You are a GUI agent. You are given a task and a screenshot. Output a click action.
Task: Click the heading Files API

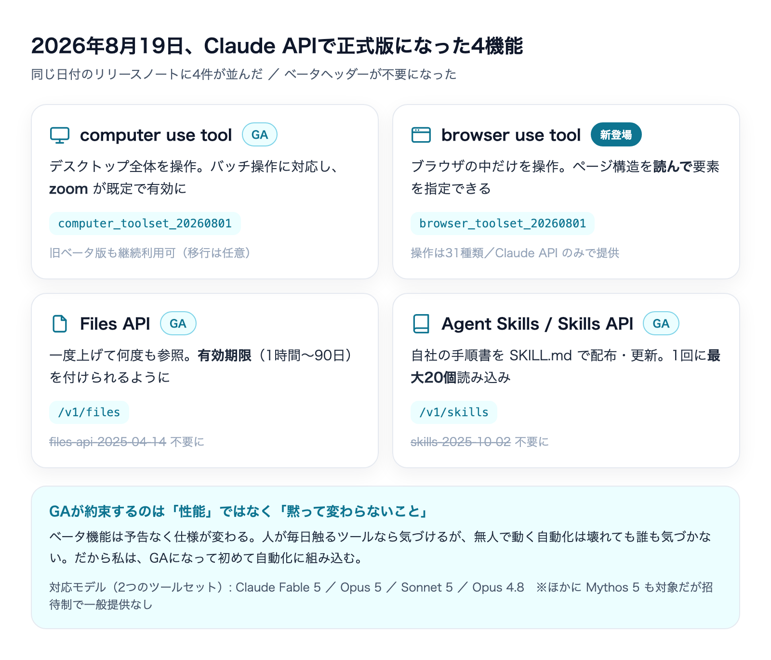pos(115,324)
